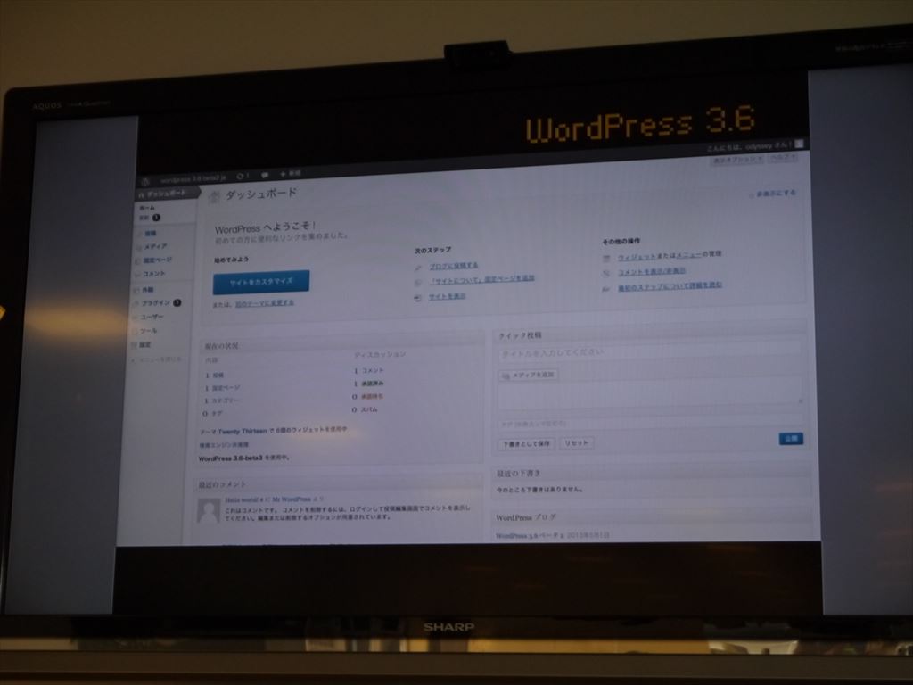Click the リセット button
Screen dimensions: 913x685
(x=577, y=442)
